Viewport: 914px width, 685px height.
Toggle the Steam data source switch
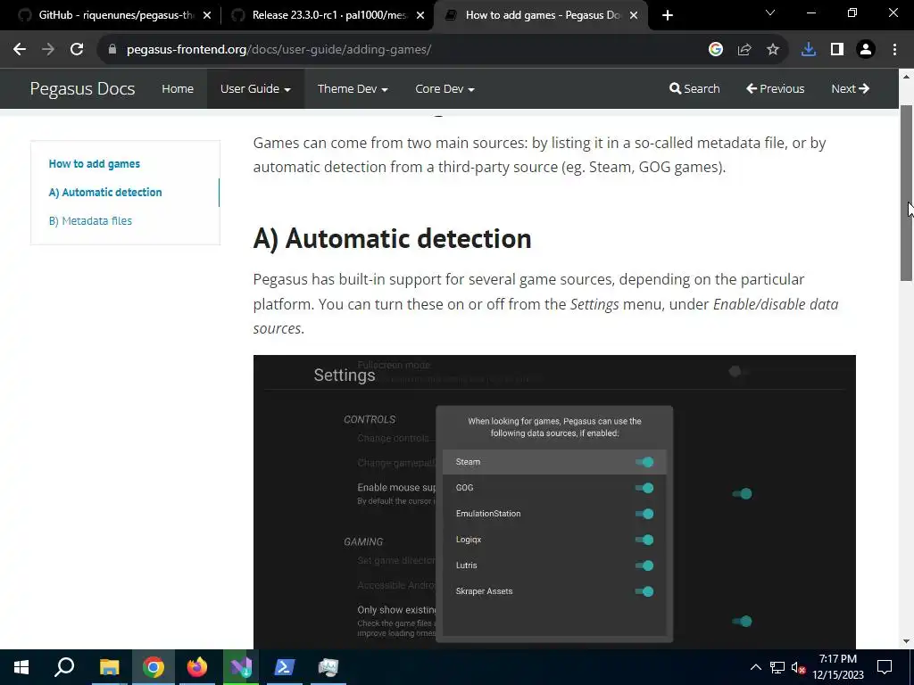[644, 462]
